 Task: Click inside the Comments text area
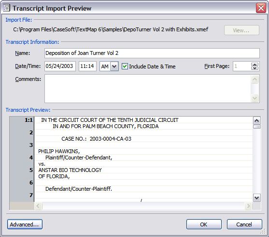pyautogui.click(x=148, y=89)
